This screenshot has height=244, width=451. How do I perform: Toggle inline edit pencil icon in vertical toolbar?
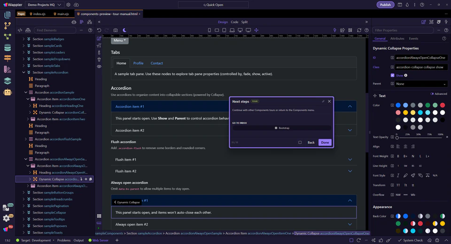click(x=99, y=38)
